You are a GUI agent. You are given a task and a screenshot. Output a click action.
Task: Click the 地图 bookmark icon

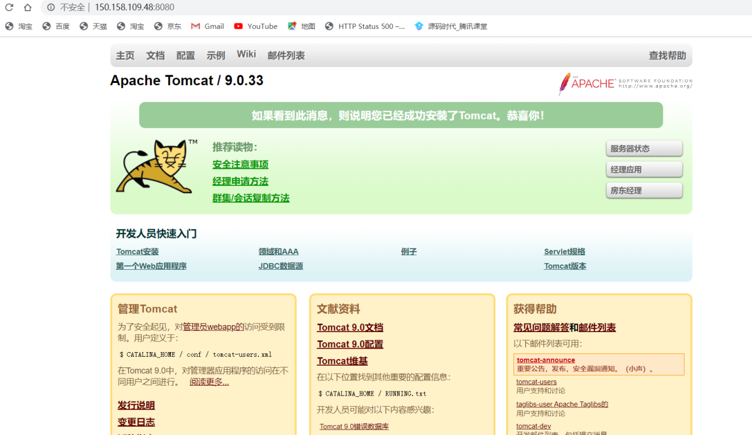[x=291, y=26]
